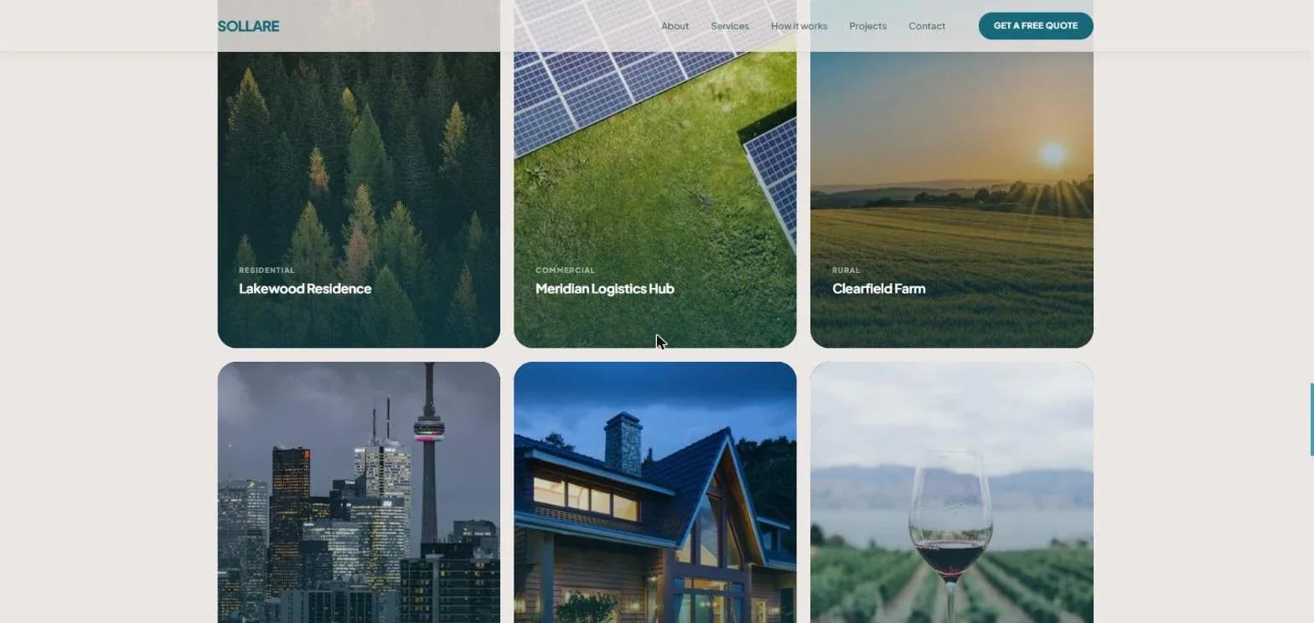Go to Services in the navigation
This screenshot has width=1314, height=623.
coord(730,26)
